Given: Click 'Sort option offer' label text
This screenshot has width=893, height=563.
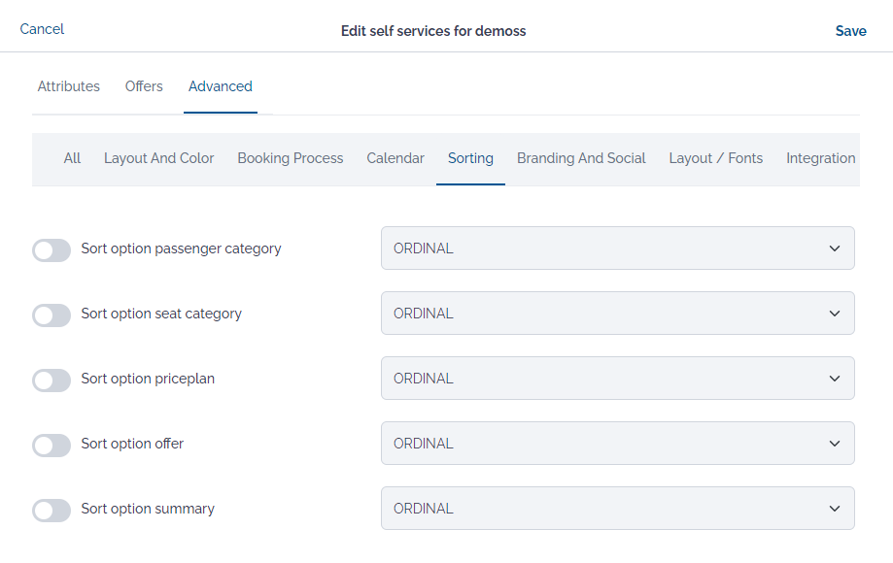Looking at the screenshot, I should click(x=132, y=444).
